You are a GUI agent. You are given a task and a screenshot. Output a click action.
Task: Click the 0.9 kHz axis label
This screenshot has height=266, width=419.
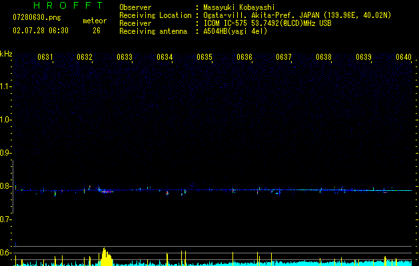[5, 153]
